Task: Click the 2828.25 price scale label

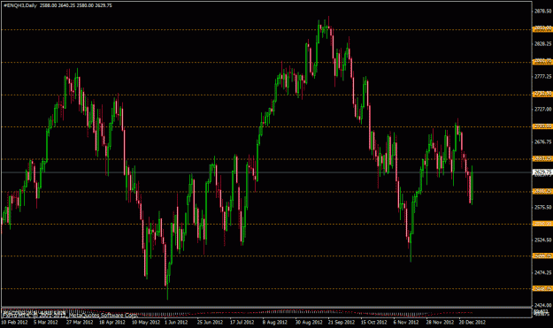Action: (x=542, y=43)
